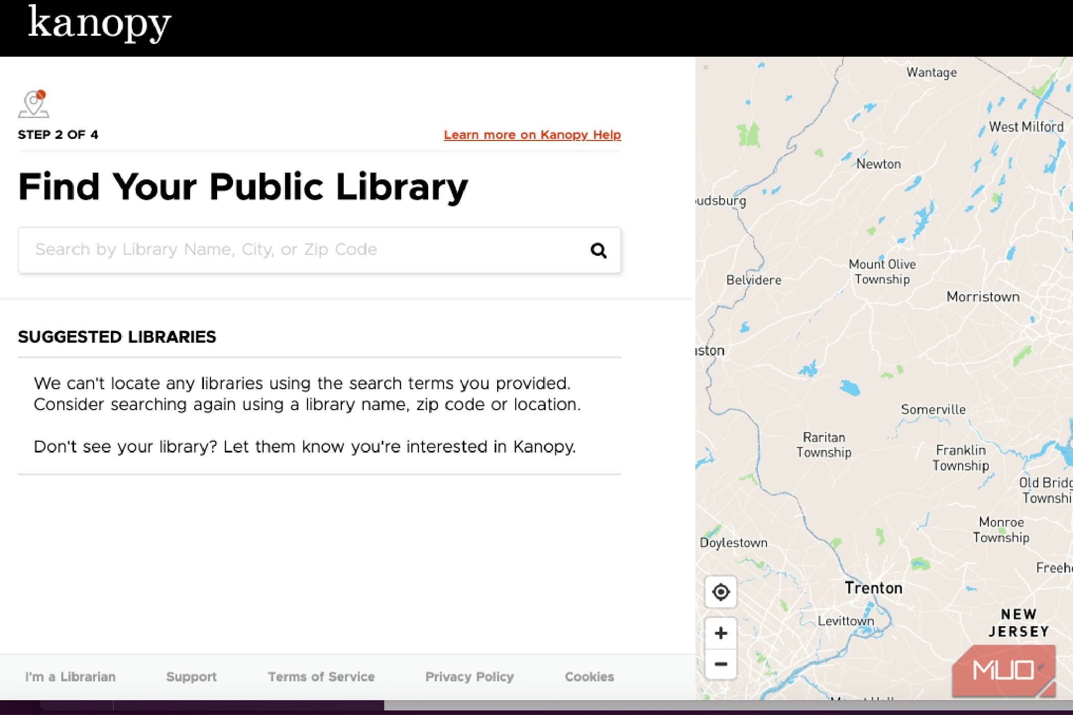Click the Doylestown label on the map
Image resolution: width=1073 pixels, height=715 pixels.
click(x=733, y=543)
